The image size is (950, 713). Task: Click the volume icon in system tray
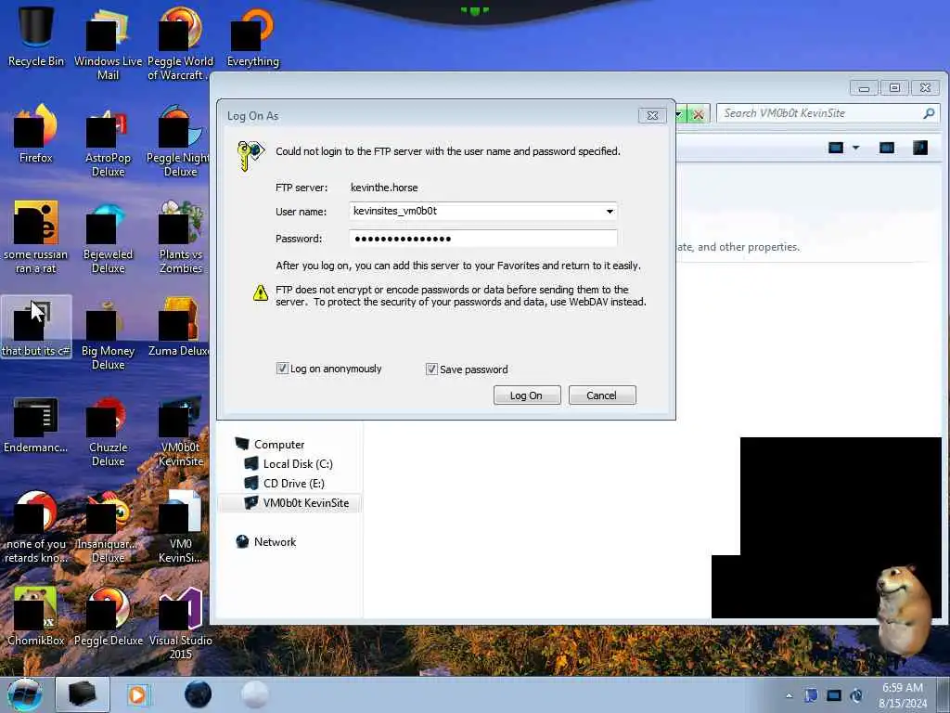click(856, 695)
